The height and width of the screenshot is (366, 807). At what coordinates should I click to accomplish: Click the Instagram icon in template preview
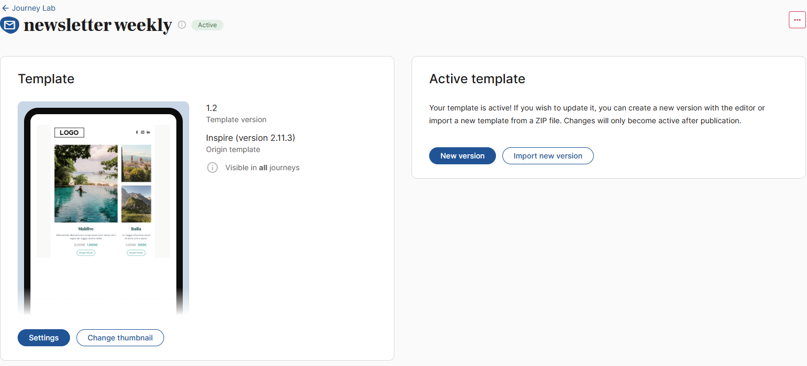(142, 132)
